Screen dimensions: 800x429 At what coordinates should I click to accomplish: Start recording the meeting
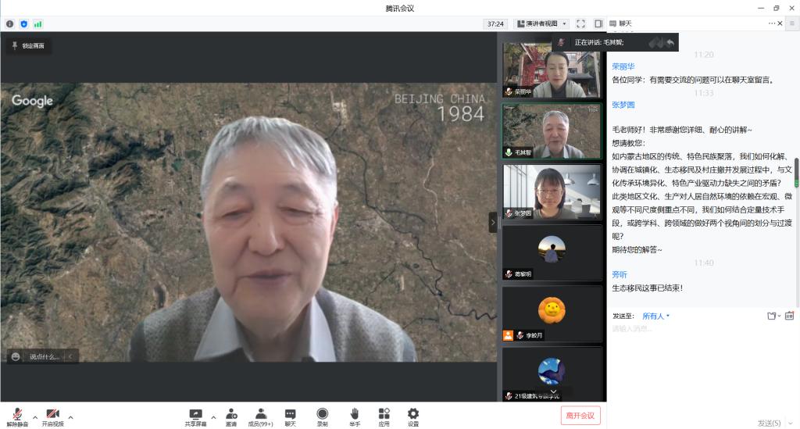(x=322, y=416)
